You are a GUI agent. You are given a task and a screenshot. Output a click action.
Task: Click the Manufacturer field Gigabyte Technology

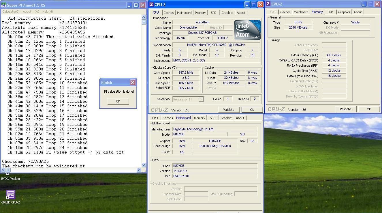tap(215, 129)
